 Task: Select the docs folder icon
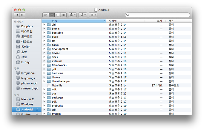pos(49,57)
